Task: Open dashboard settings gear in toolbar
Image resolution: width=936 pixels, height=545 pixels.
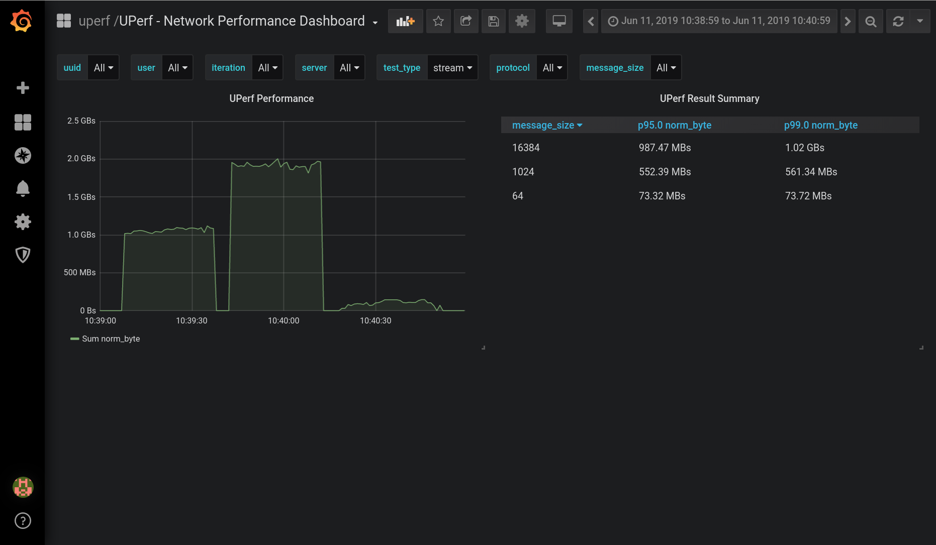Action: pos(522,21)
